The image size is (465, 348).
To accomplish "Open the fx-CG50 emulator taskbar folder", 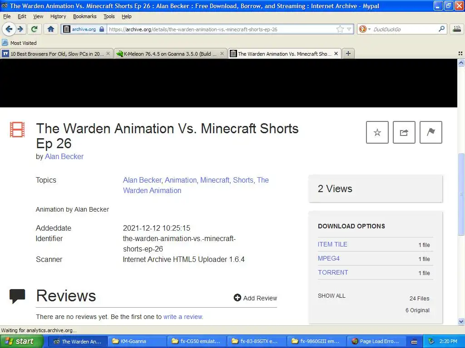I will 196,342.
